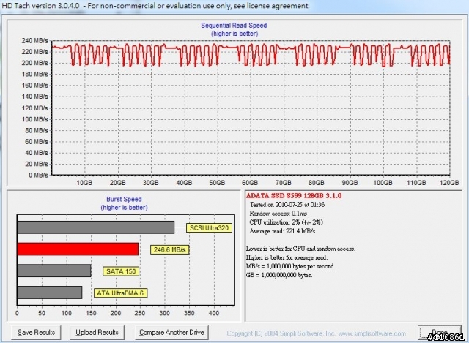The image size is (469, 343).
Task: Click the 400 burst axis label
Action: tap(213, 313)
